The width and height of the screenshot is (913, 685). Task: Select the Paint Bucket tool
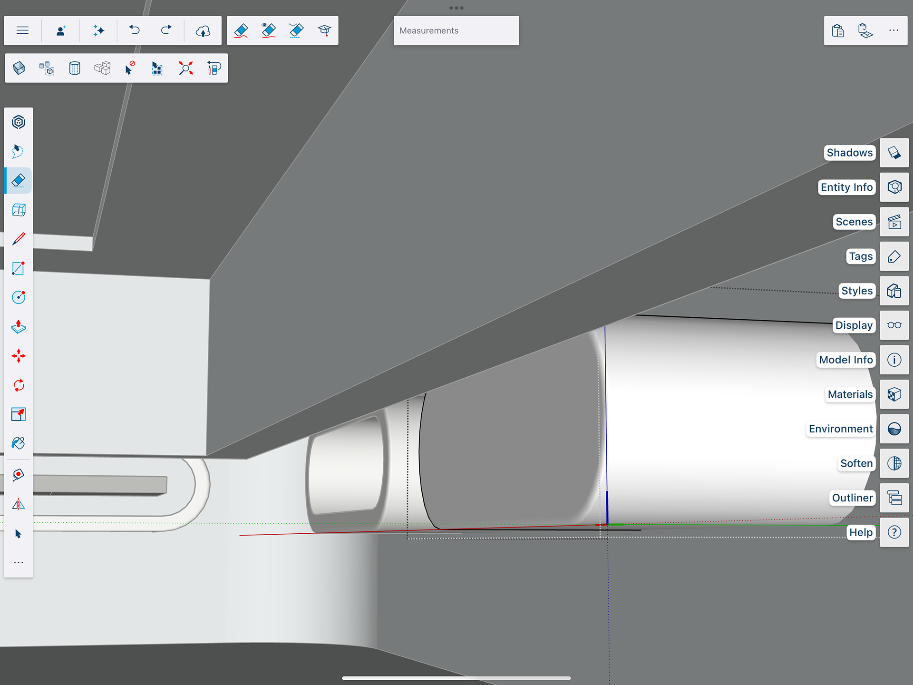[x=19, y=443]
